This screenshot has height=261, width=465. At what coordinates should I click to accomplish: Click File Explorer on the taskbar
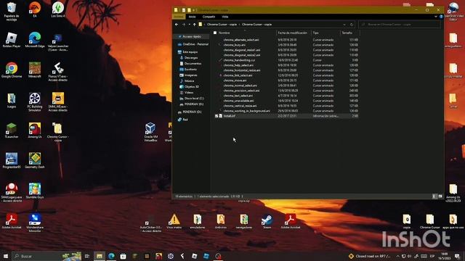point(100,256)
